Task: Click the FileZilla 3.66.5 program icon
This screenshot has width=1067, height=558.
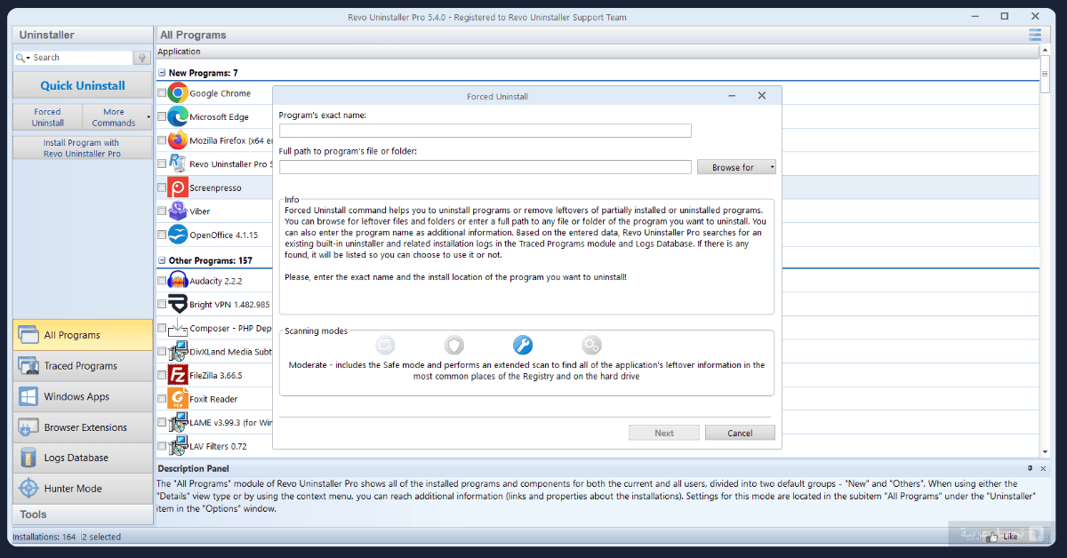Action: [177, 375]
